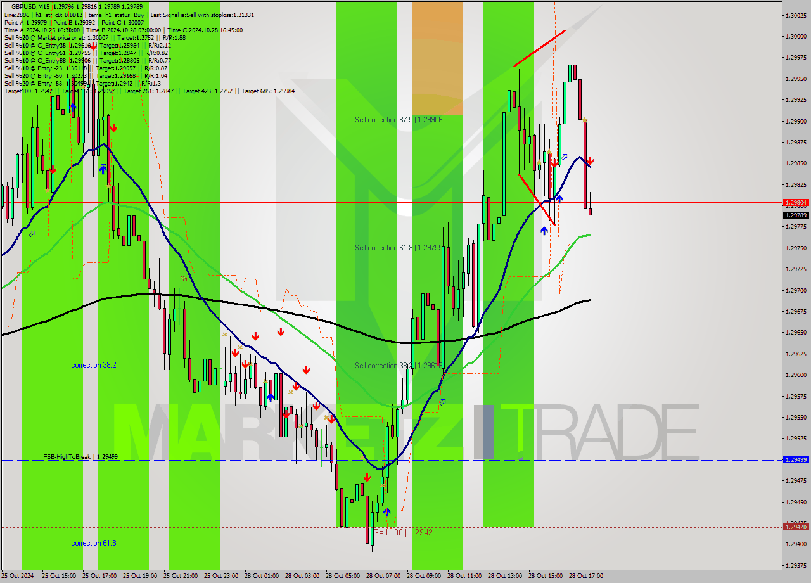Click the 'FSB-HighToBreak | 1.29499' label
This screenshot has width=811, height=583.
80,456
